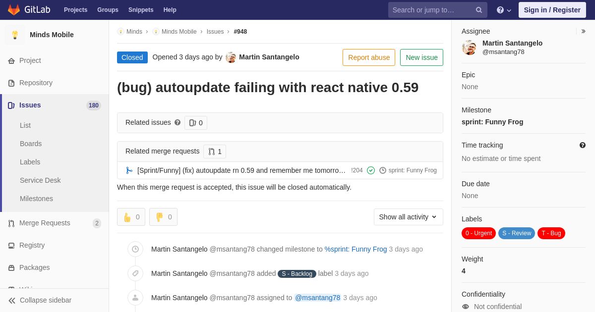Click the thumbs down reaction

[x=163, y=217]
